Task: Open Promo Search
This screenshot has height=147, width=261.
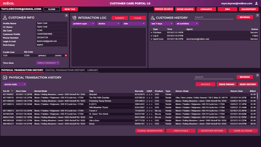Action: 163,9
